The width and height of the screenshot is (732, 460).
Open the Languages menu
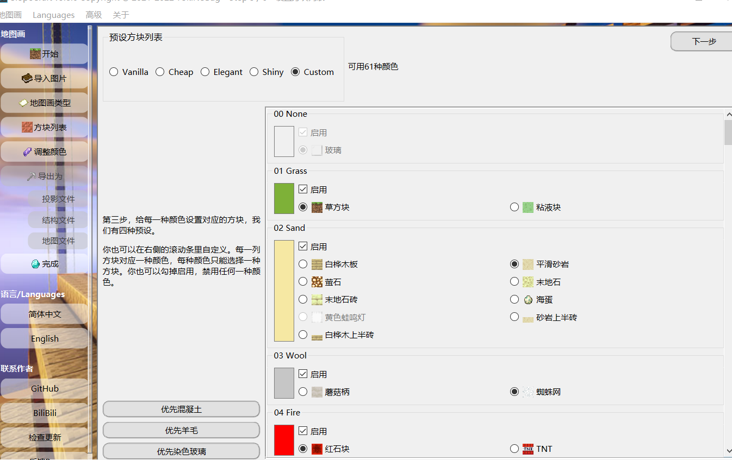[53, 15]
